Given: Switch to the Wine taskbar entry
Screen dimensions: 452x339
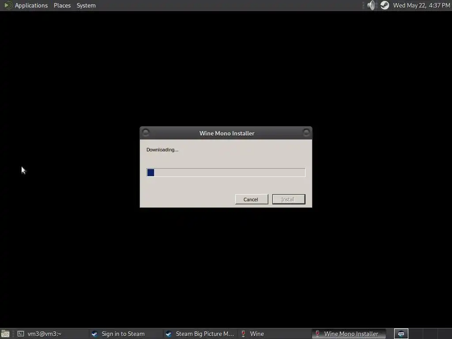Looking at the screenshot, I should 274,334.
